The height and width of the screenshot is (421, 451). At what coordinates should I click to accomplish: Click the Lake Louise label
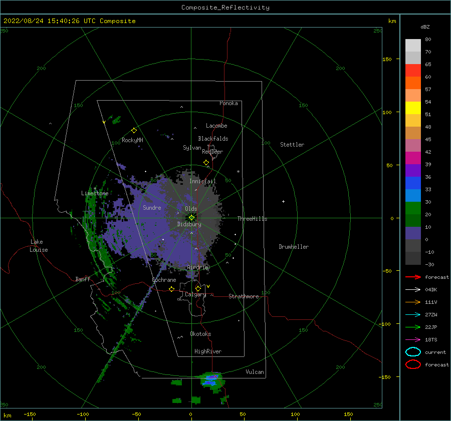coord(39,246)
